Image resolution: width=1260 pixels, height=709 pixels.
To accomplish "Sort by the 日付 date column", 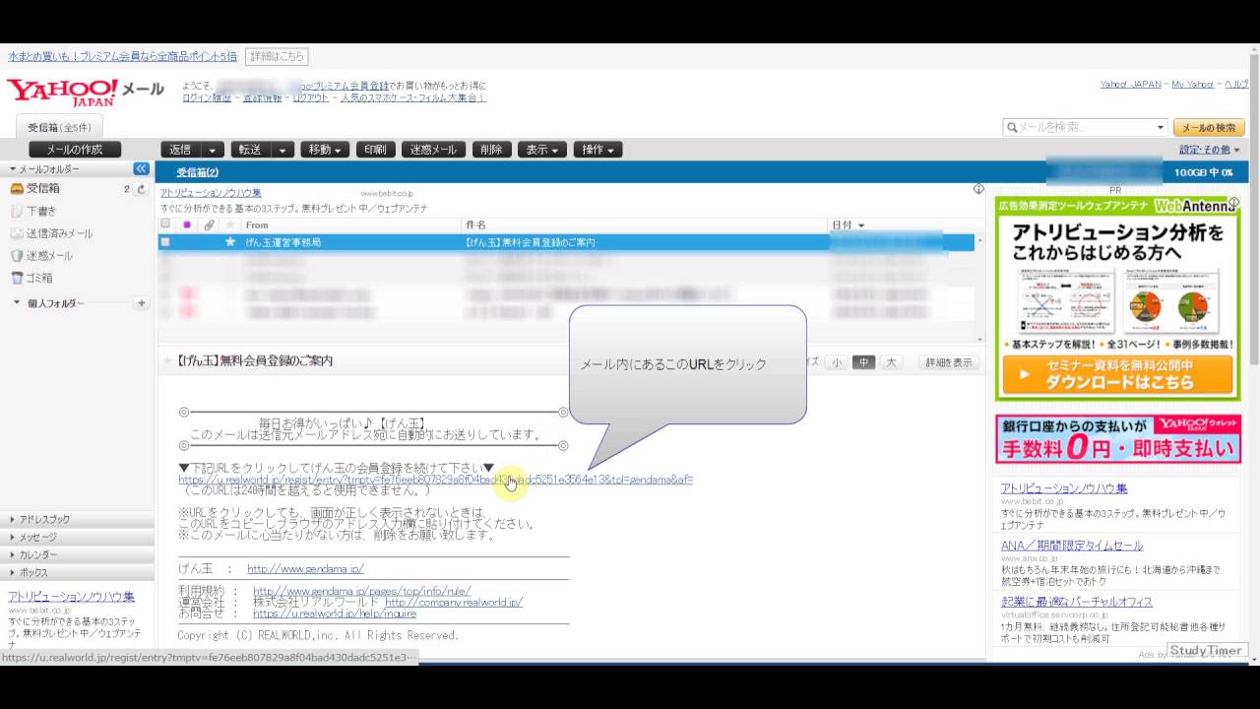I will tap(848, 226).
